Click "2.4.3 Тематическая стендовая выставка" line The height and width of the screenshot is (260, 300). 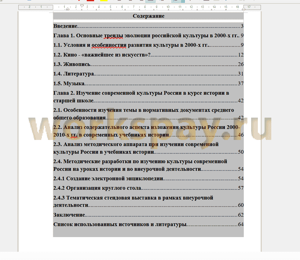[x=133, y=198]
